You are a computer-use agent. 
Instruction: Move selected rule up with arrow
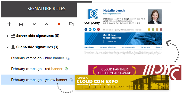[47, 24]
